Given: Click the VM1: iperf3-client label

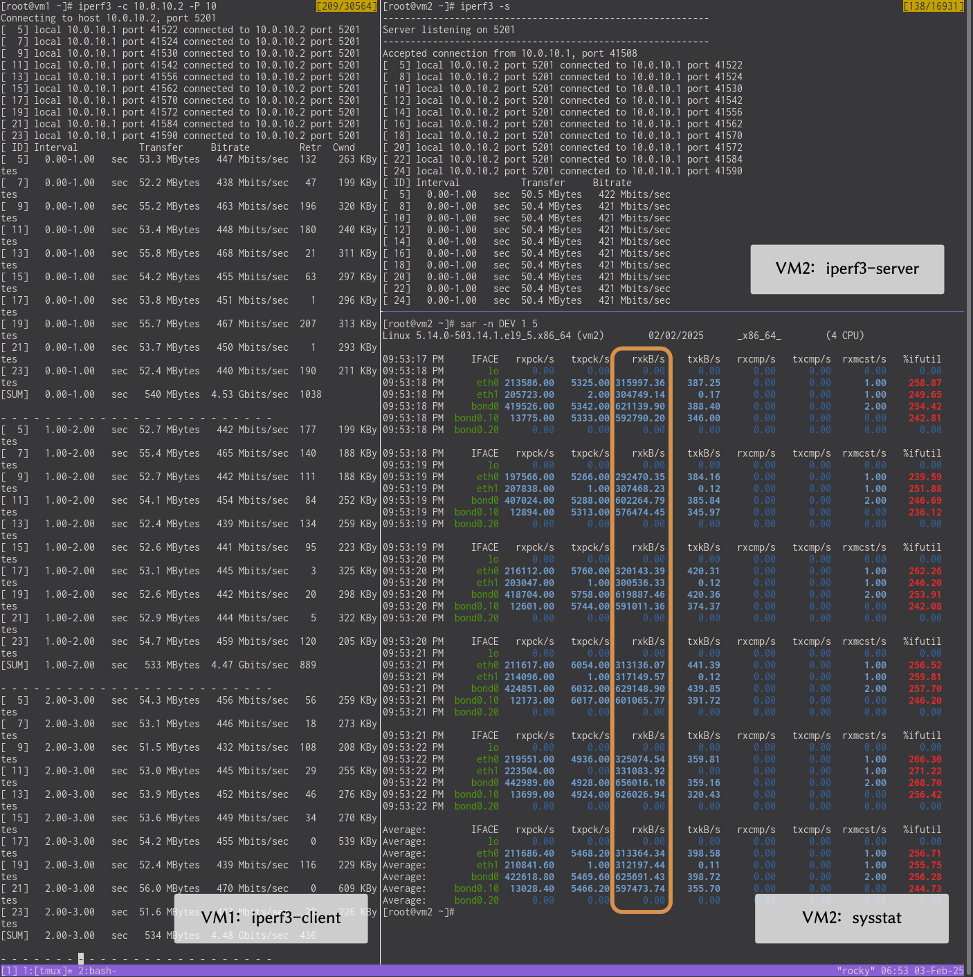Looking at the screenshot, I should (x=271, y=918).
